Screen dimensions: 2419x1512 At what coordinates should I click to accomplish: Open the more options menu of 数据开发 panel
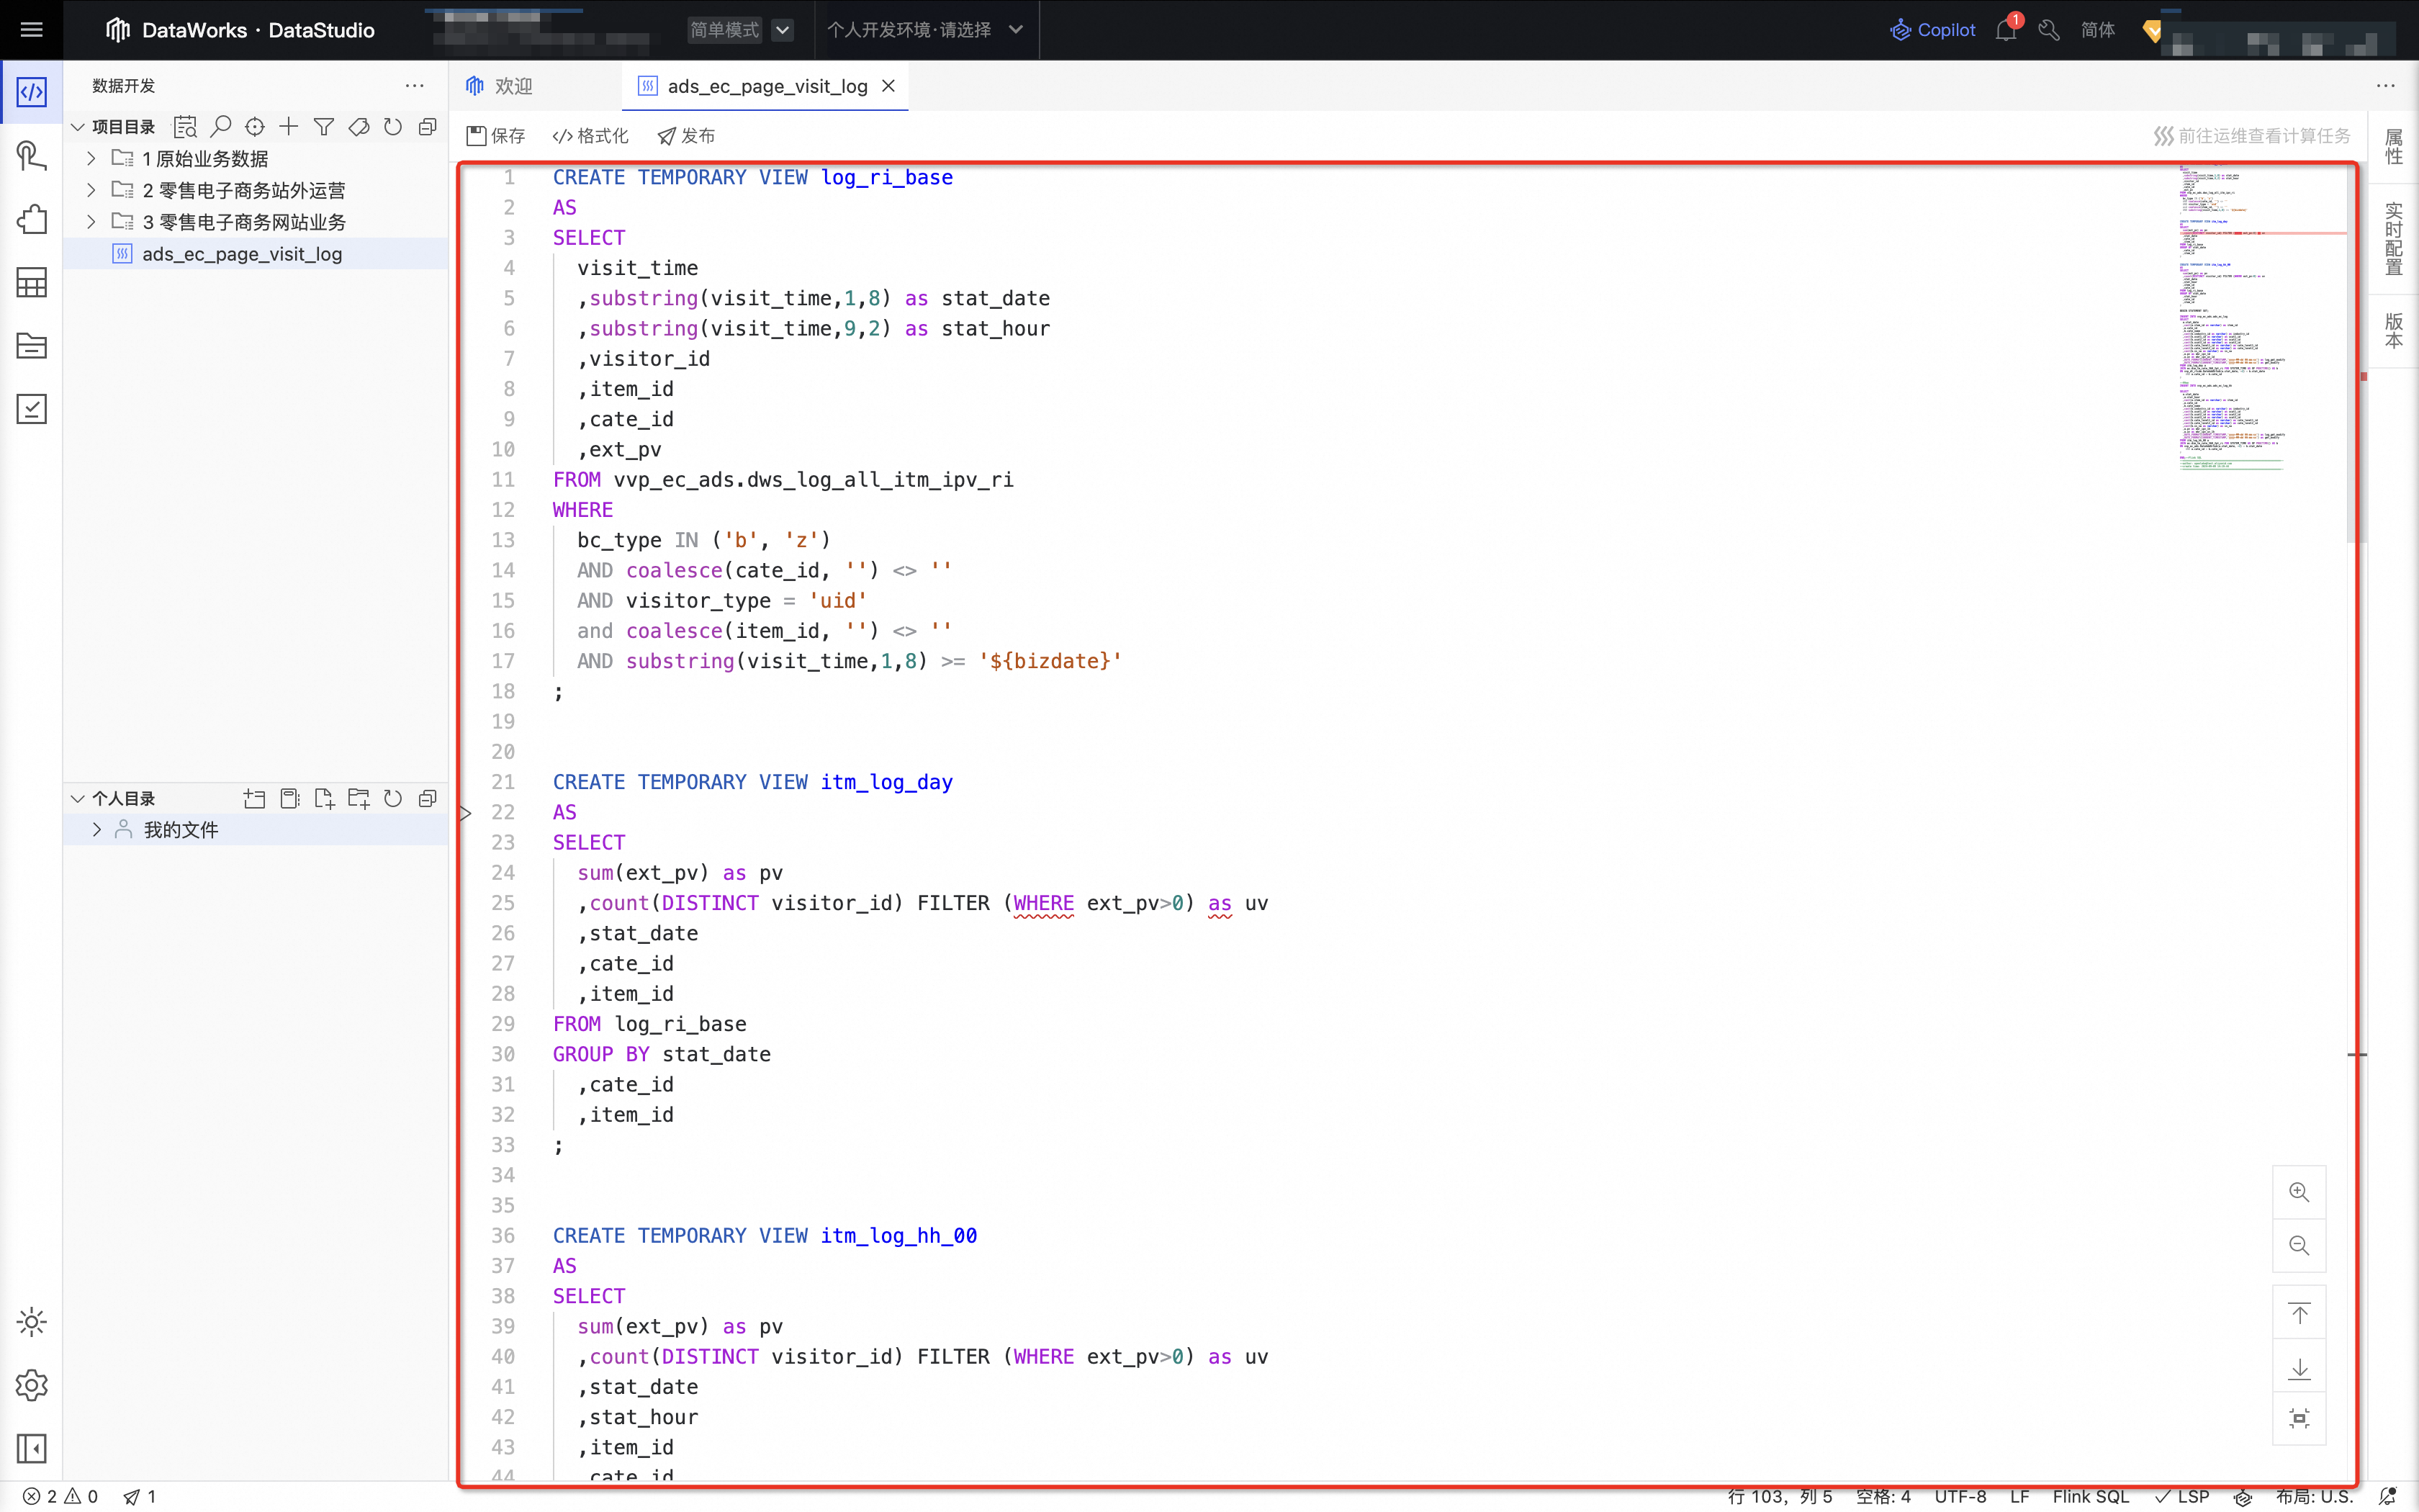[415, 86]
